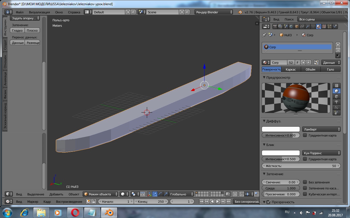Click the 'Гладко' shading button
350x218 pixels.
[17, 31]
